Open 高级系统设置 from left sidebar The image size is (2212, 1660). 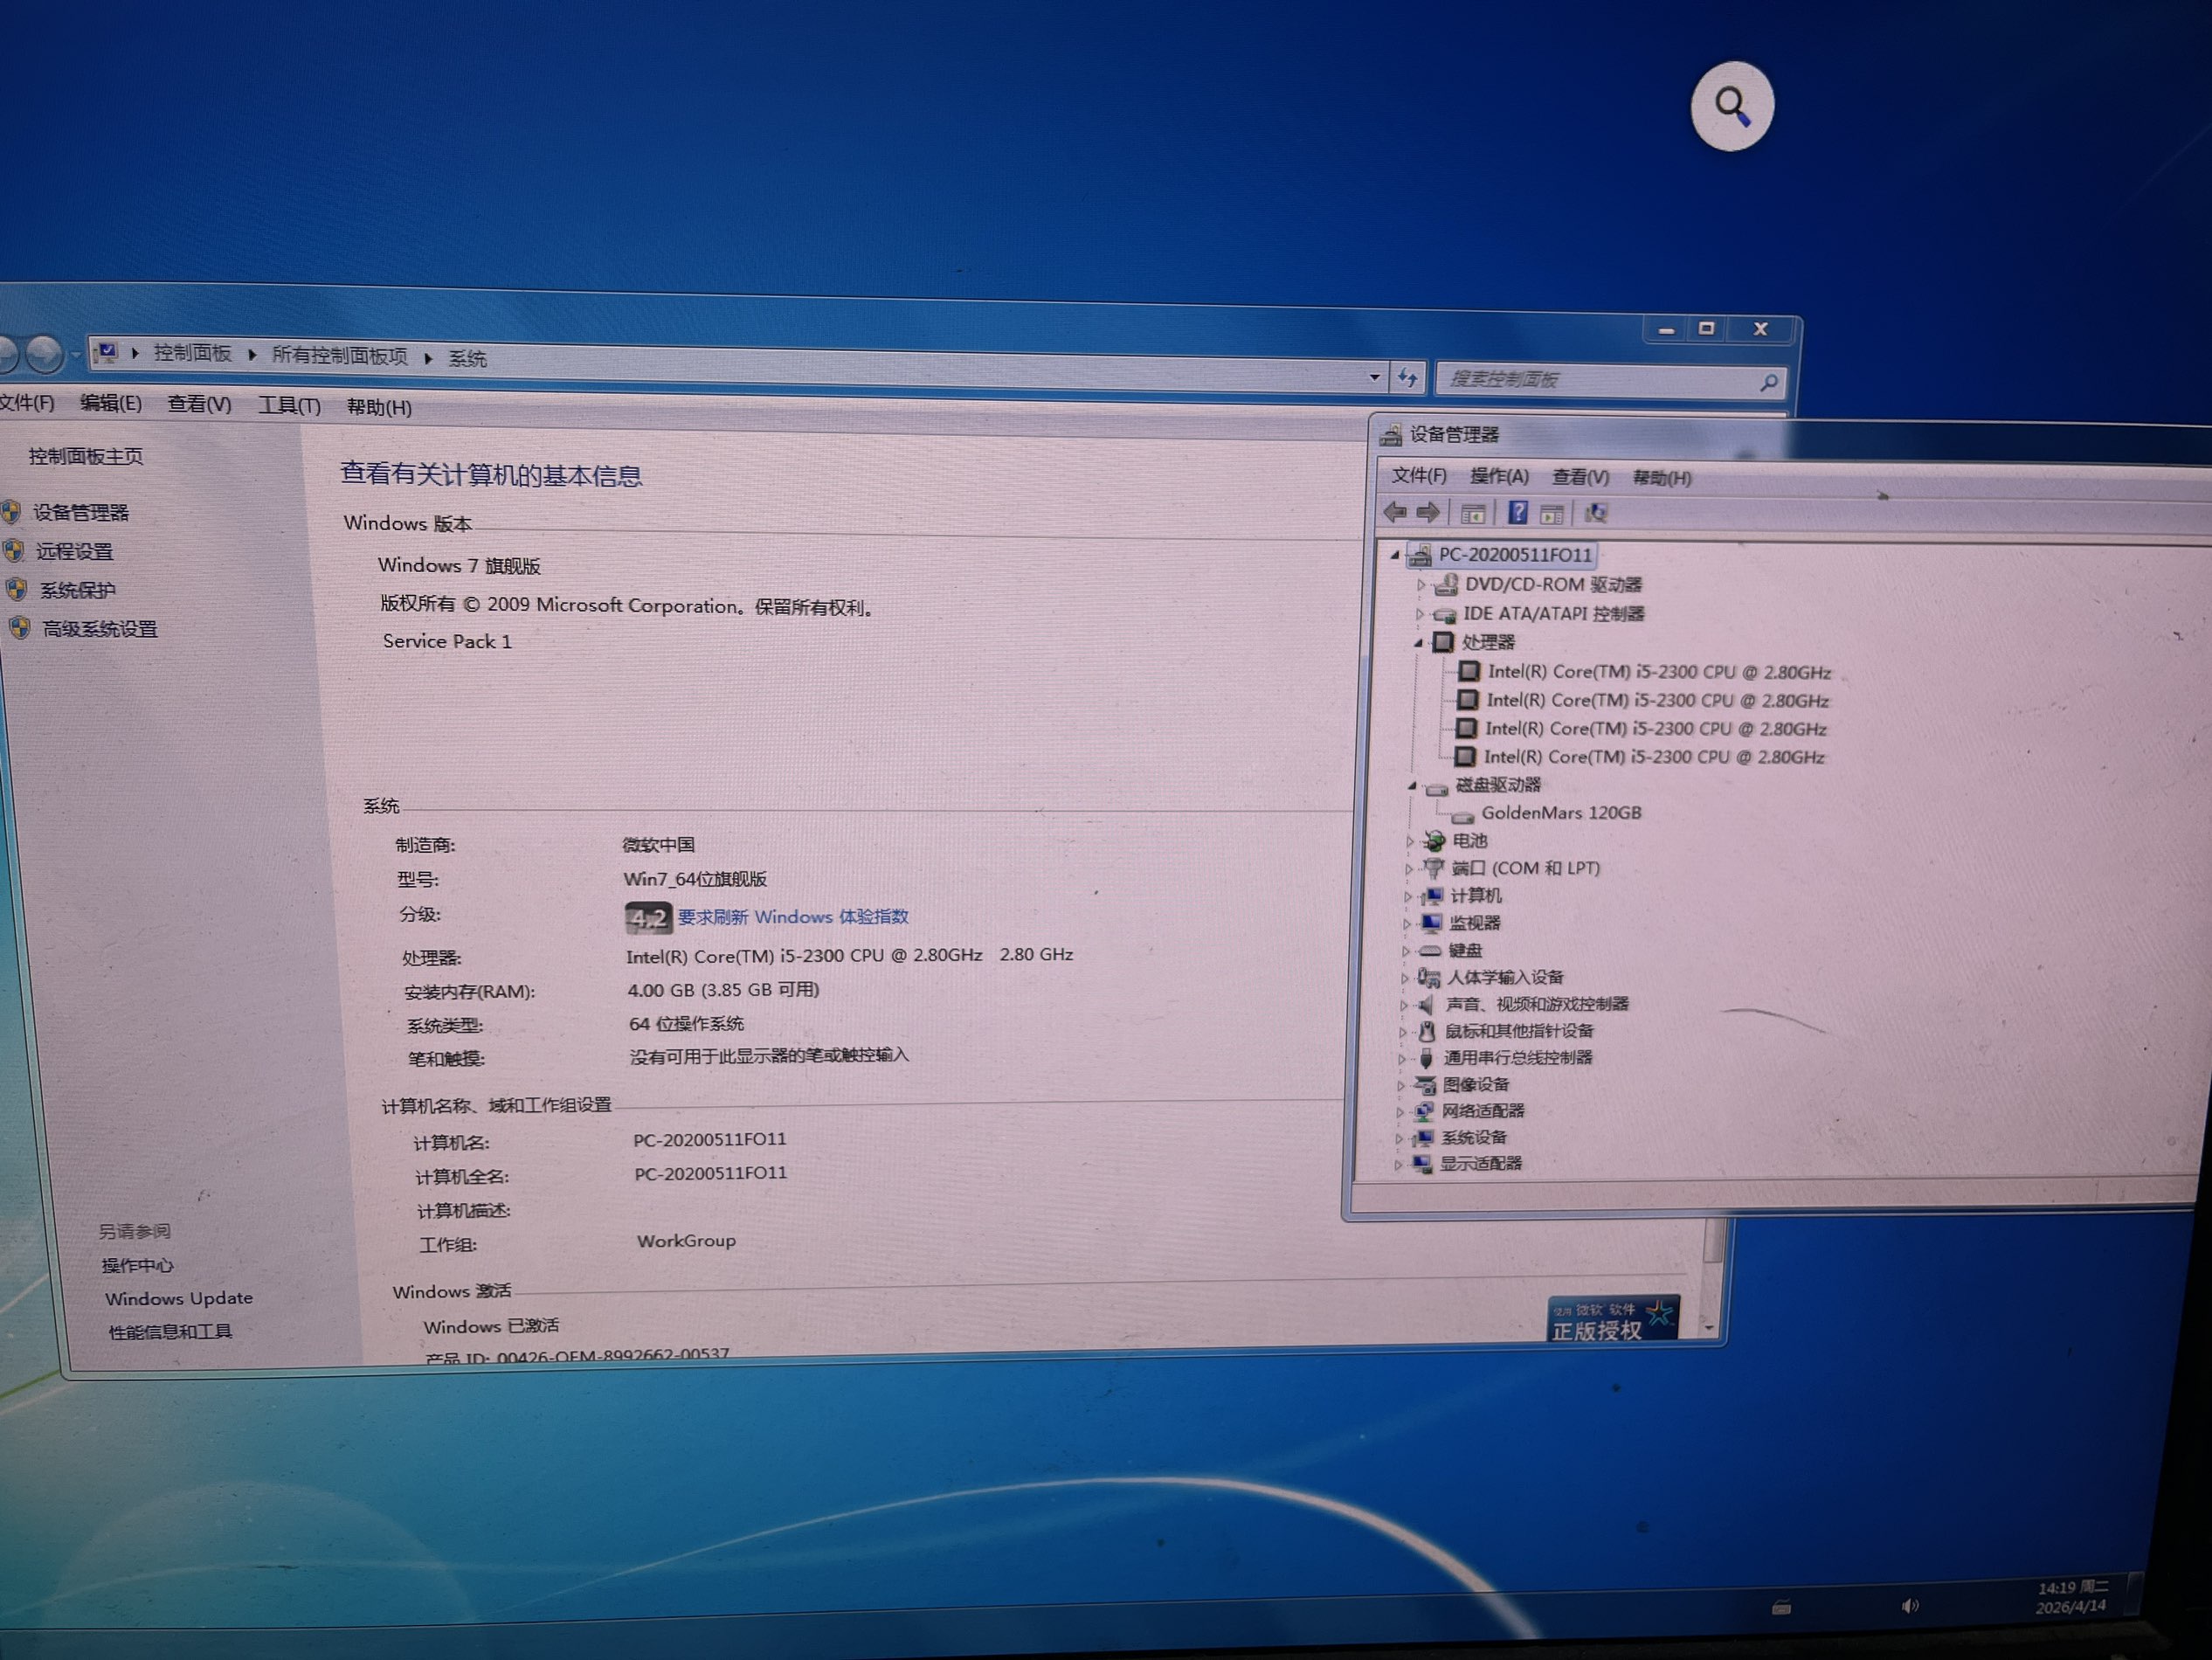99,630
